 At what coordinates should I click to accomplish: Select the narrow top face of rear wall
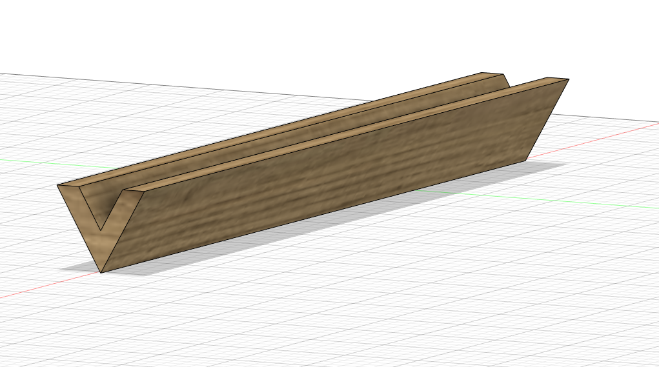tap(279, 129)
